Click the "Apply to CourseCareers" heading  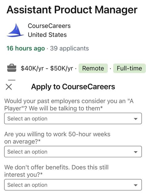point(73,87)
